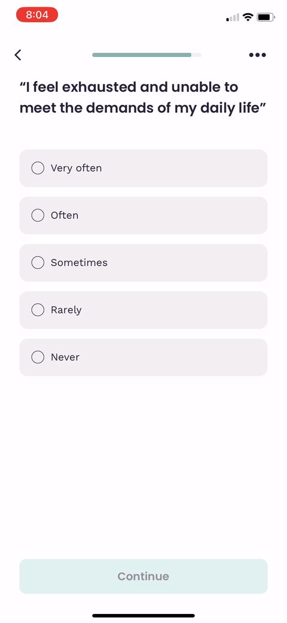
Task: Choose the Never answer label
Action: [65, 357]
